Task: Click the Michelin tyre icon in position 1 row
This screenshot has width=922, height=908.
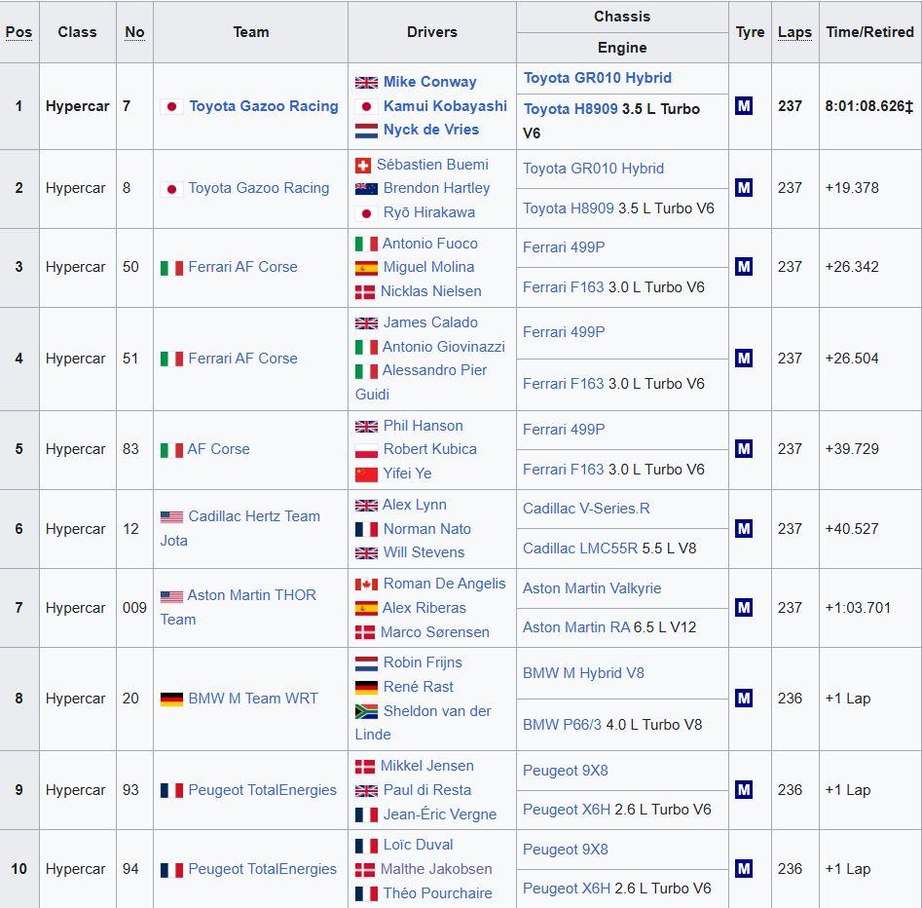Action: (x=744, y=106)
